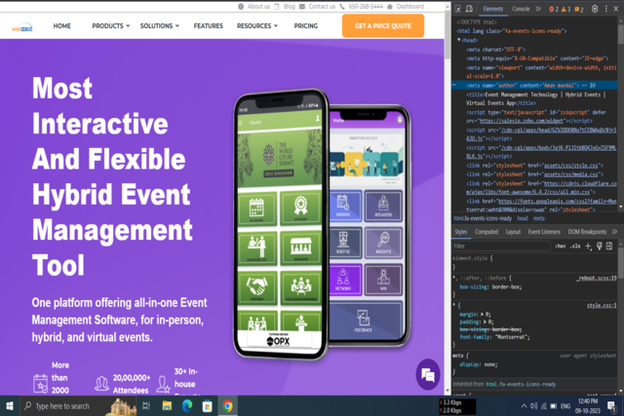Open the DevTools three-dot customize menu
Viewport: 624px width, 416px height.
point(606,9)
